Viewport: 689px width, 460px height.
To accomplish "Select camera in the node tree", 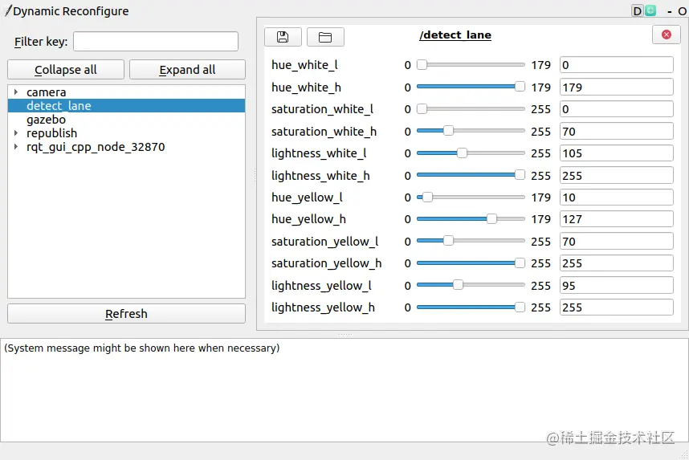I will [46, 92].
